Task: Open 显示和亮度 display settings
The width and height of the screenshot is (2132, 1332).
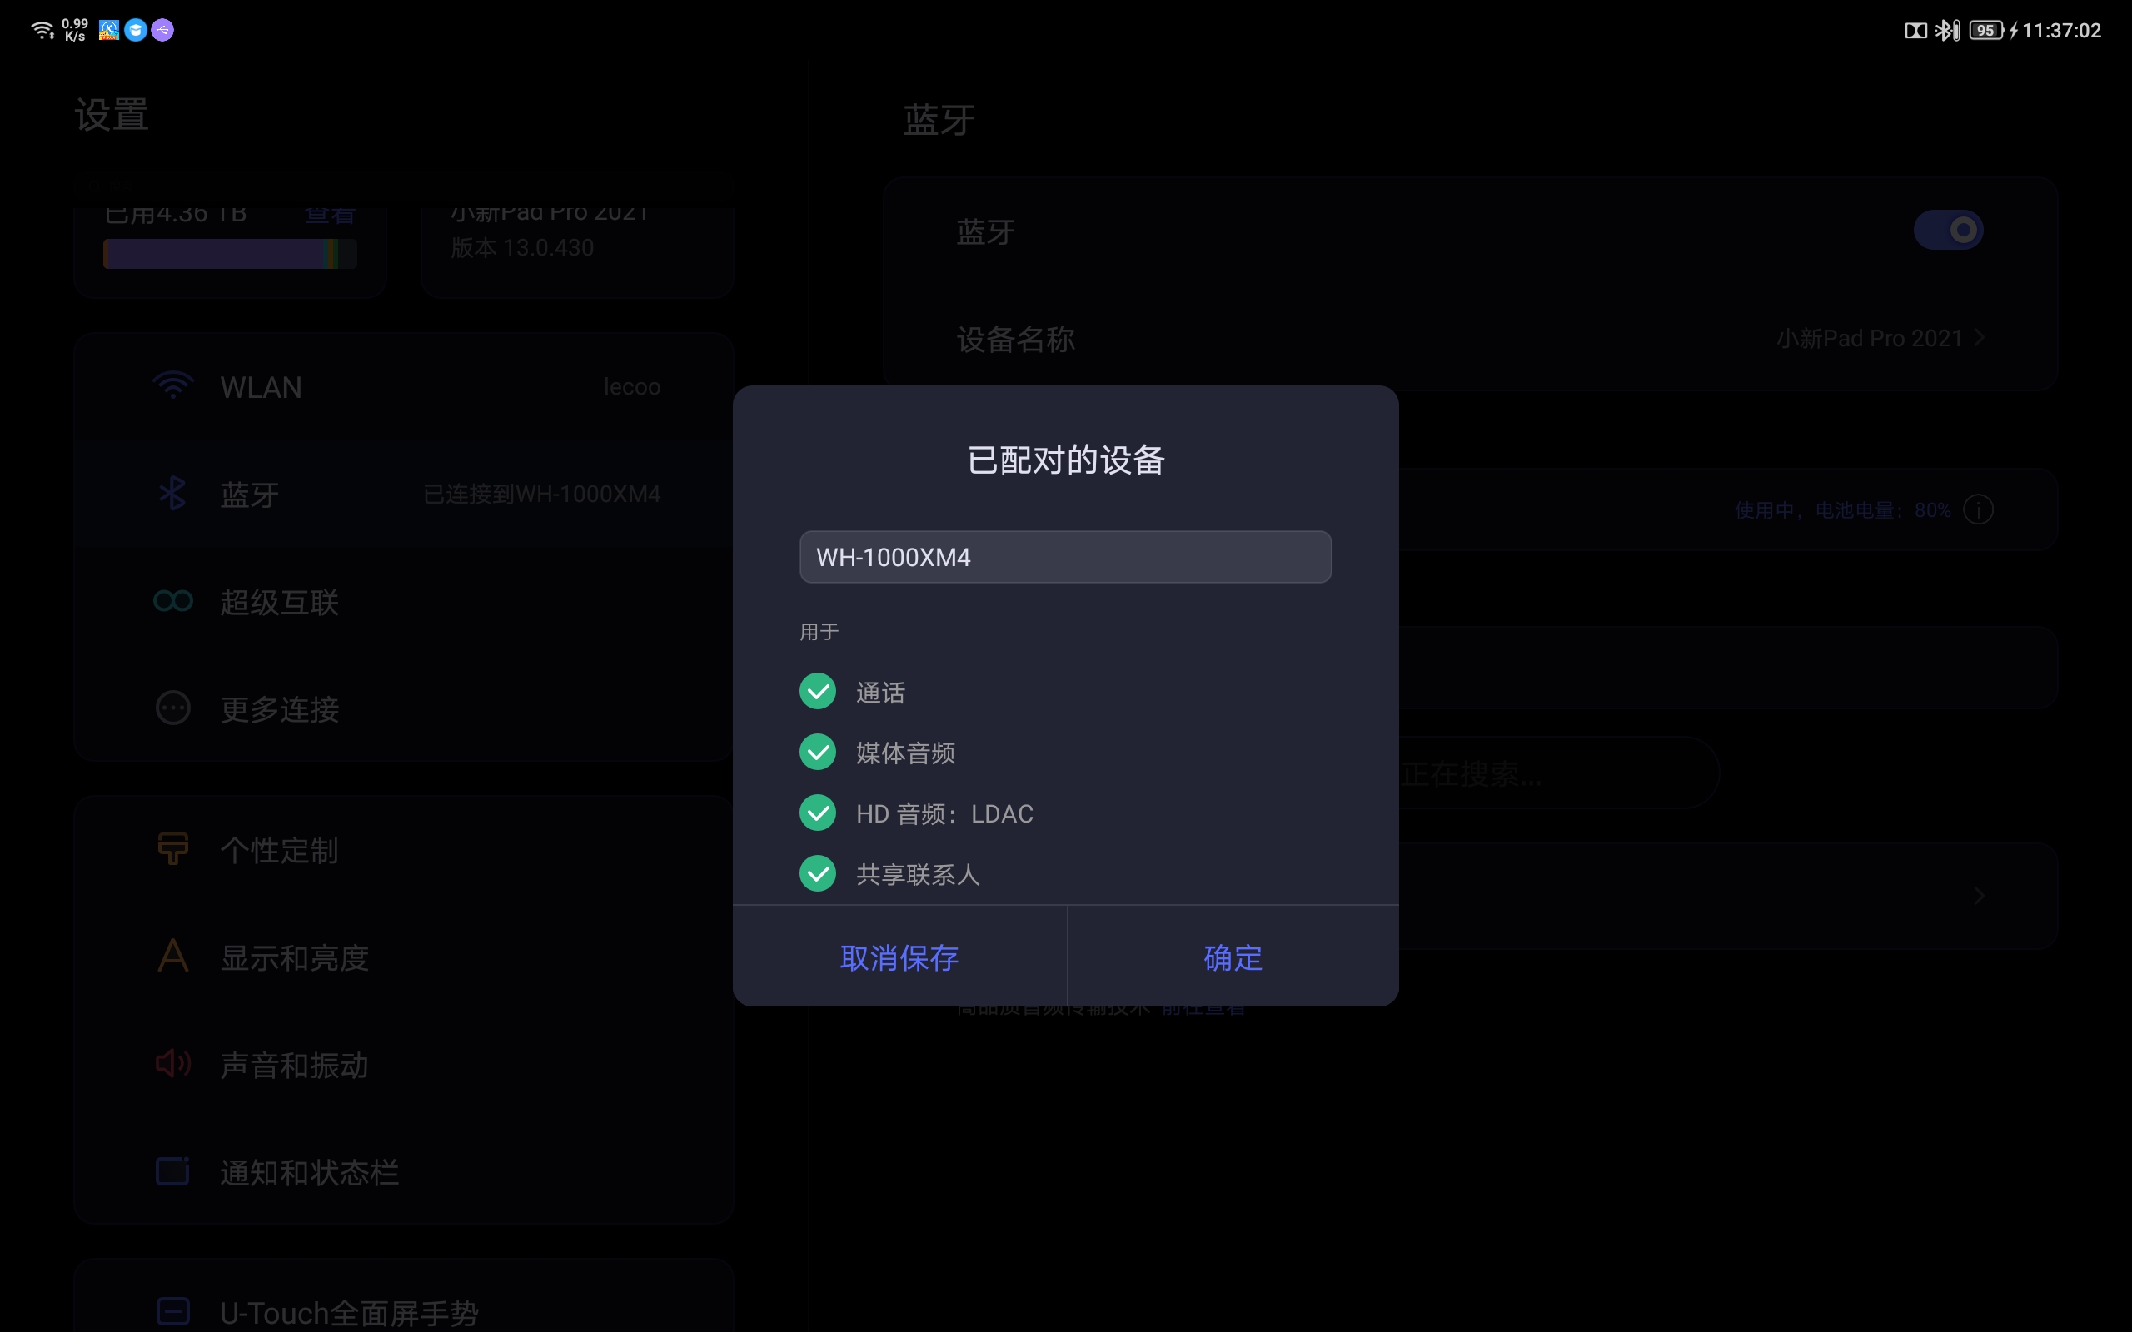Action: 405,957
